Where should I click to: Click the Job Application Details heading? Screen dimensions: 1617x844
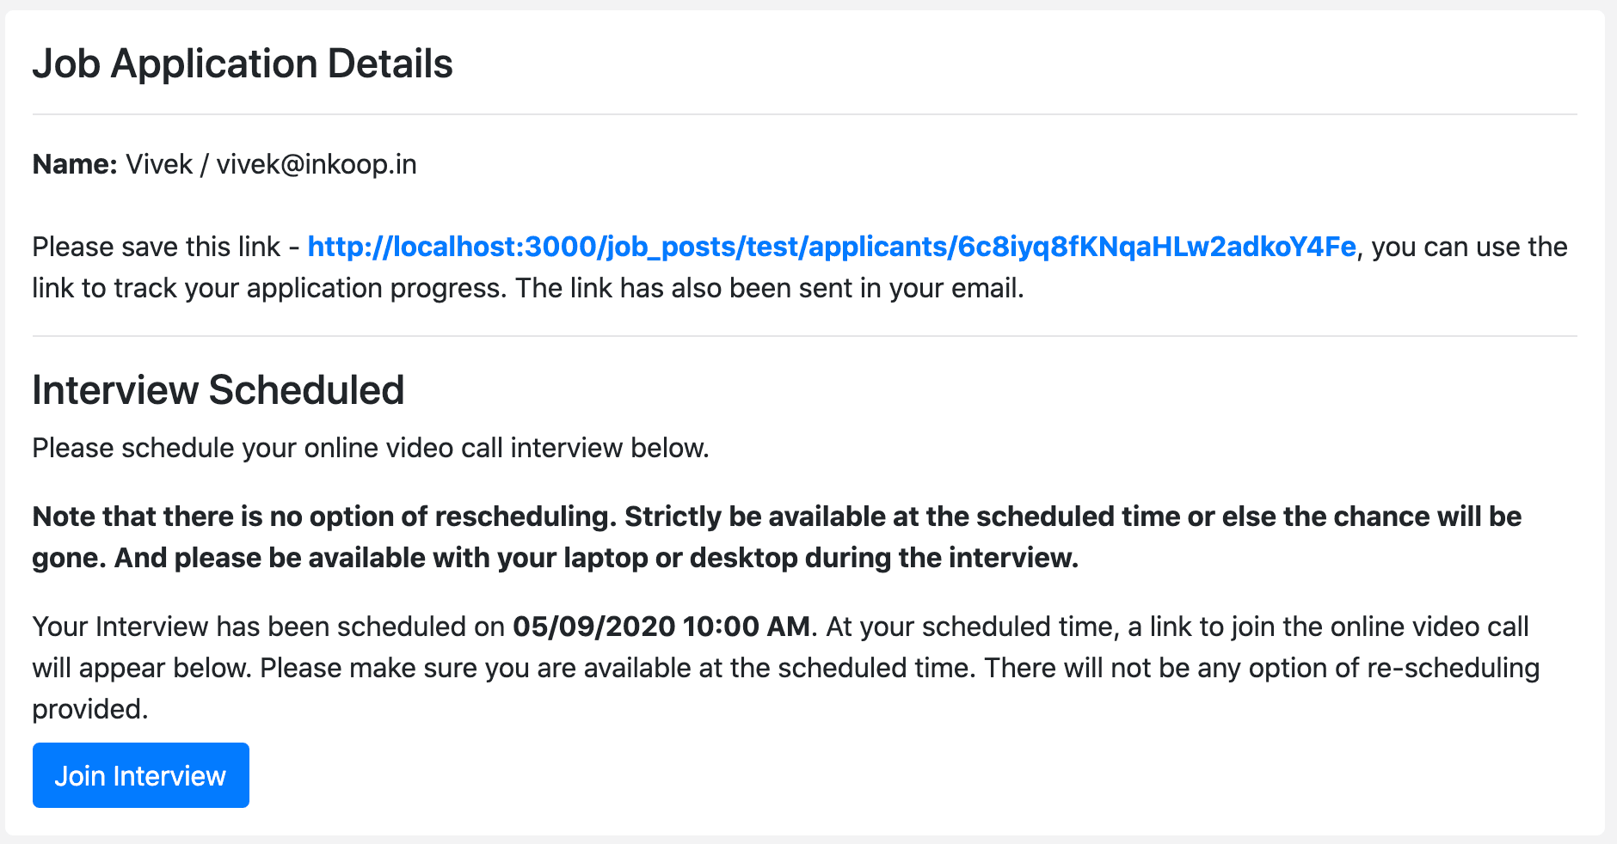click(243, 64)
